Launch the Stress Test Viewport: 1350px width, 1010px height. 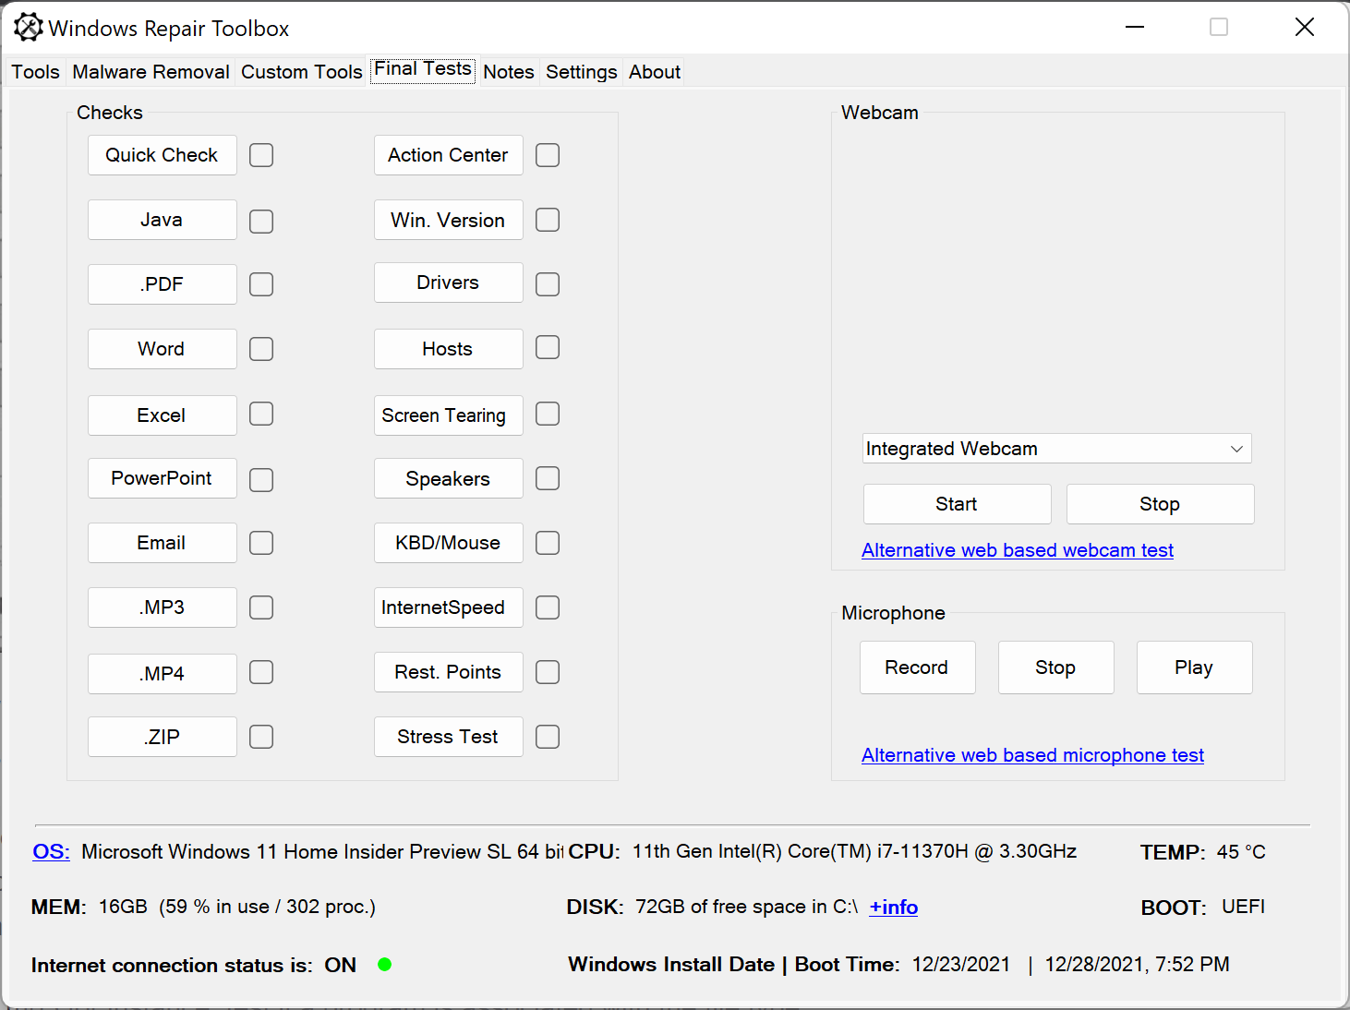pyautogui.click(x=449, y=737)
